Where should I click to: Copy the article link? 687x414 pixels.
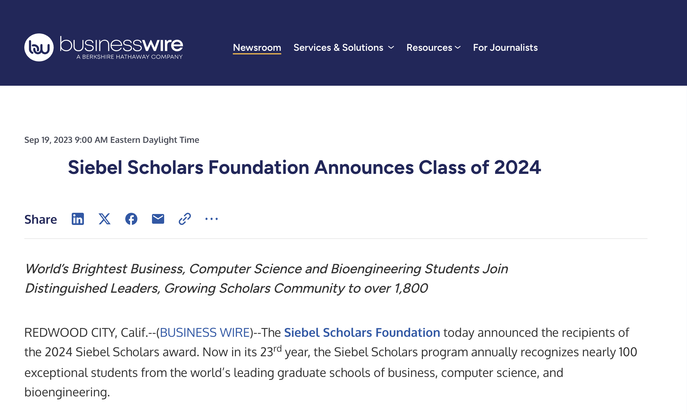[184, 219]
